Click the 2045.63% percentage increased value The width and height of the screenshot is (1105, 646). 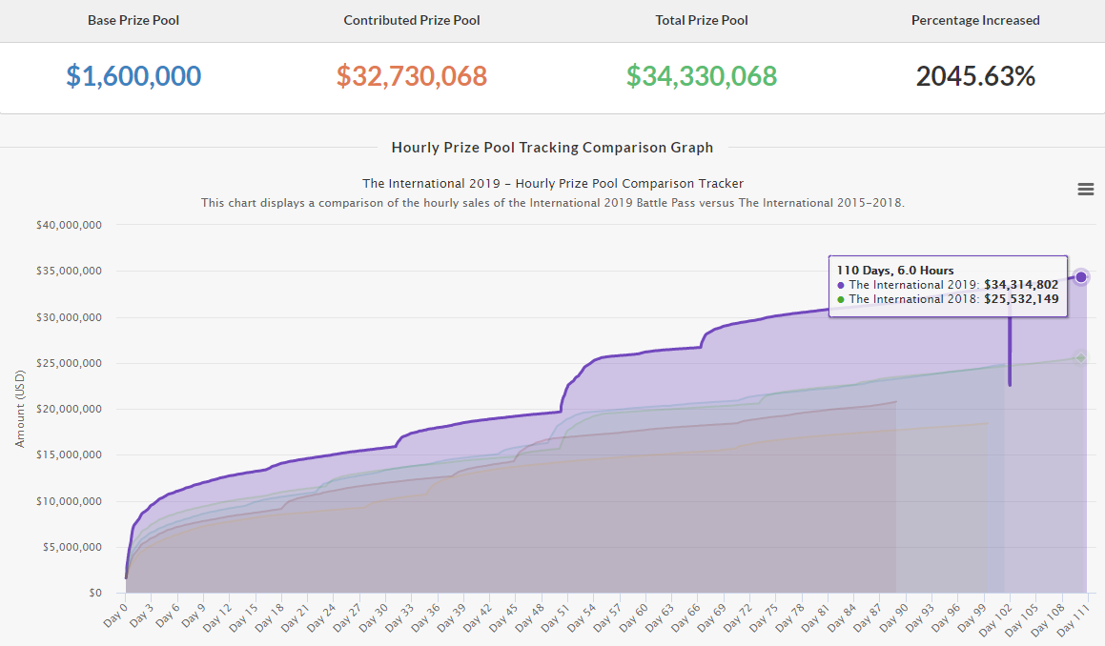[x=975, y=76]
